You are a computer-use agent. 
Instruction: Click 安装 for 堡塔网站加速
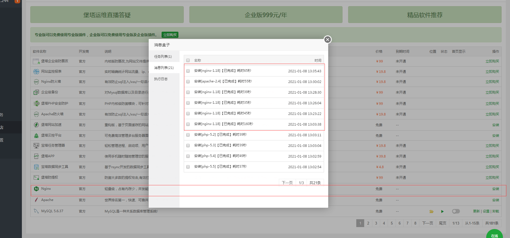496,125
